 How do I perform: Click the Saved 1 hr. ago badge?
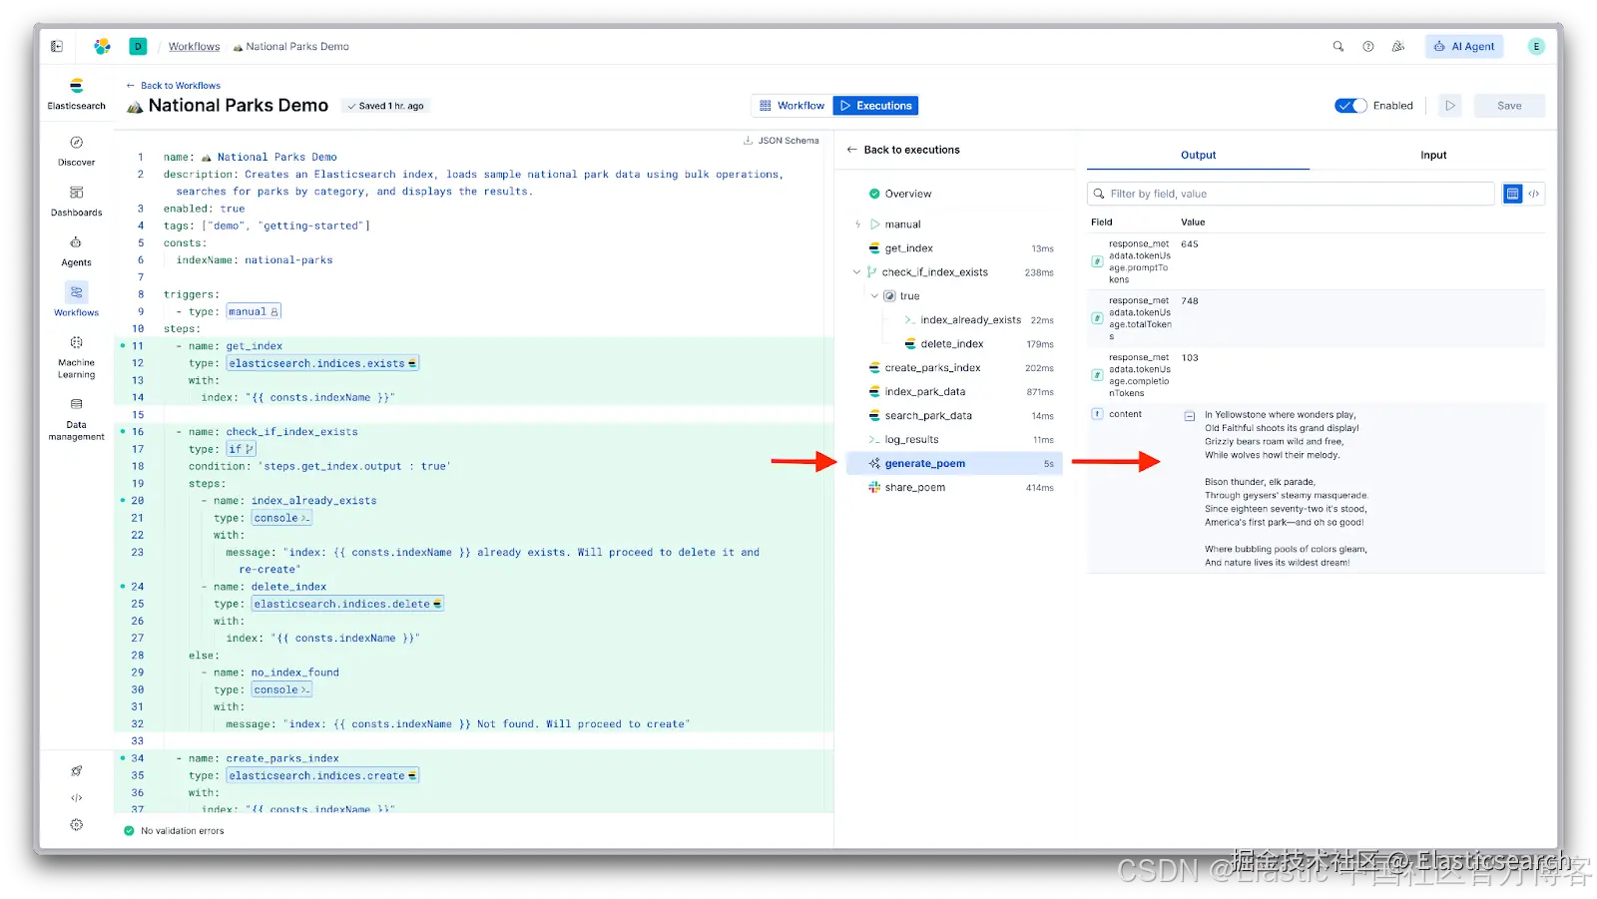[385, 106]
